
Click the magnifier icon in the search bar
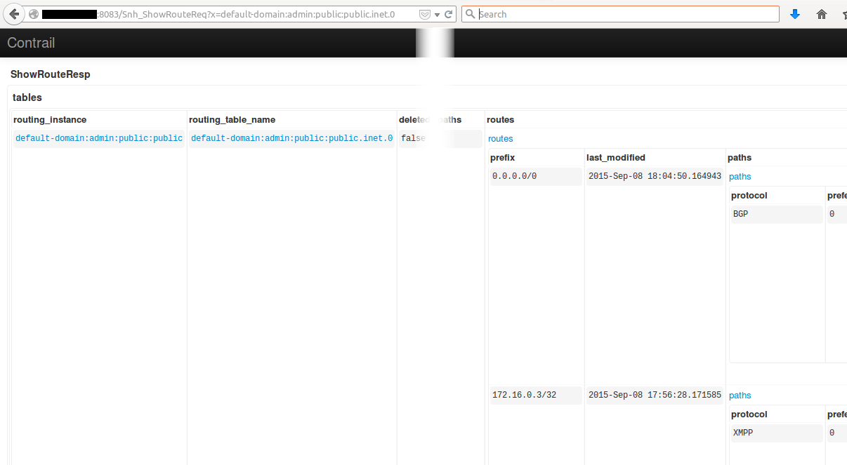(470, 13)
